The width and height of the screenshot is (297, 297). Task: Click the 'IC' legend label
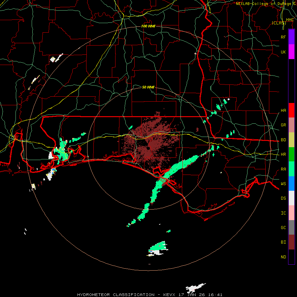283,213
